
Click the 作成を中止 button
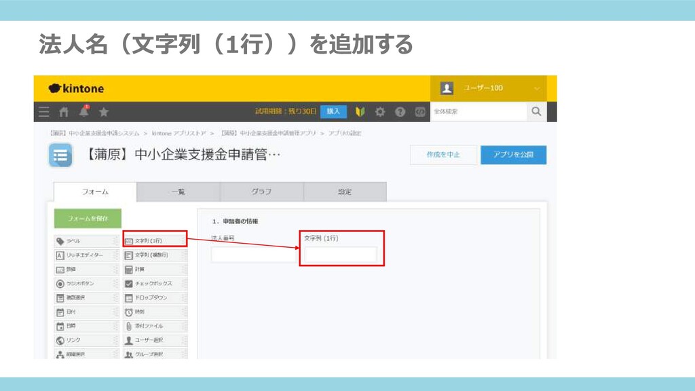pos(443,155)
